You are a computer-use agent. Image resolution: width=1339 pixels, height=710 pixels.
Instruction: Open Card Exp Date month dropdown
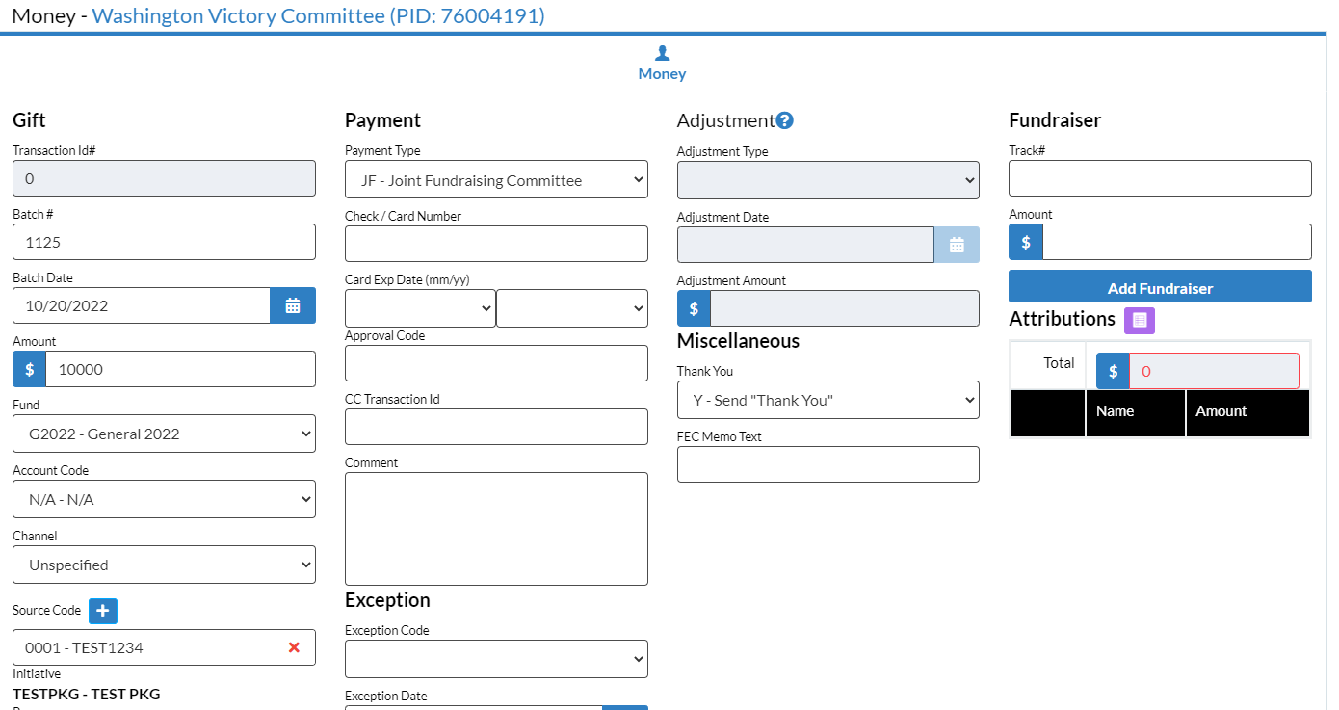pyautogui.click(x=420, y=308)
